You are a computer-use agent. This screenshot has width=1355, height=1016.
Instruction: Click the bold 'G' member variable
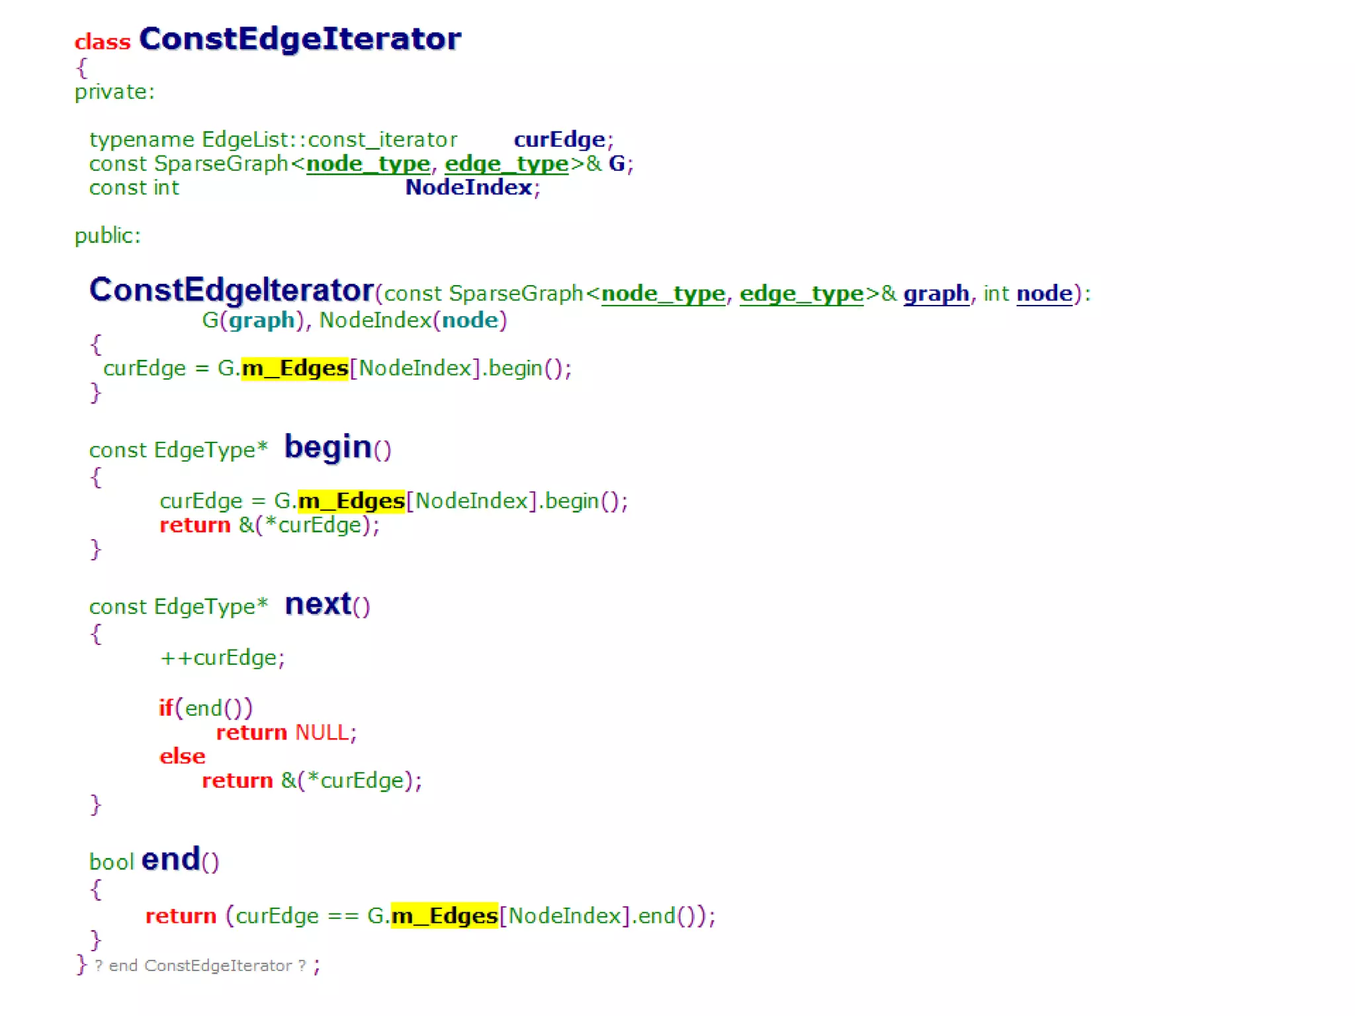(616, 163)
